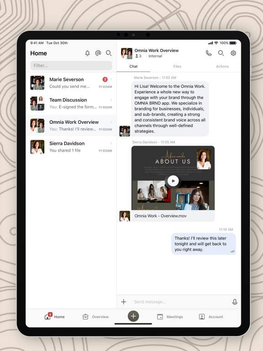This screenshot has width=263, height=351.
Task: Open the Team Discussion conversation
Action: pos(71,103)
